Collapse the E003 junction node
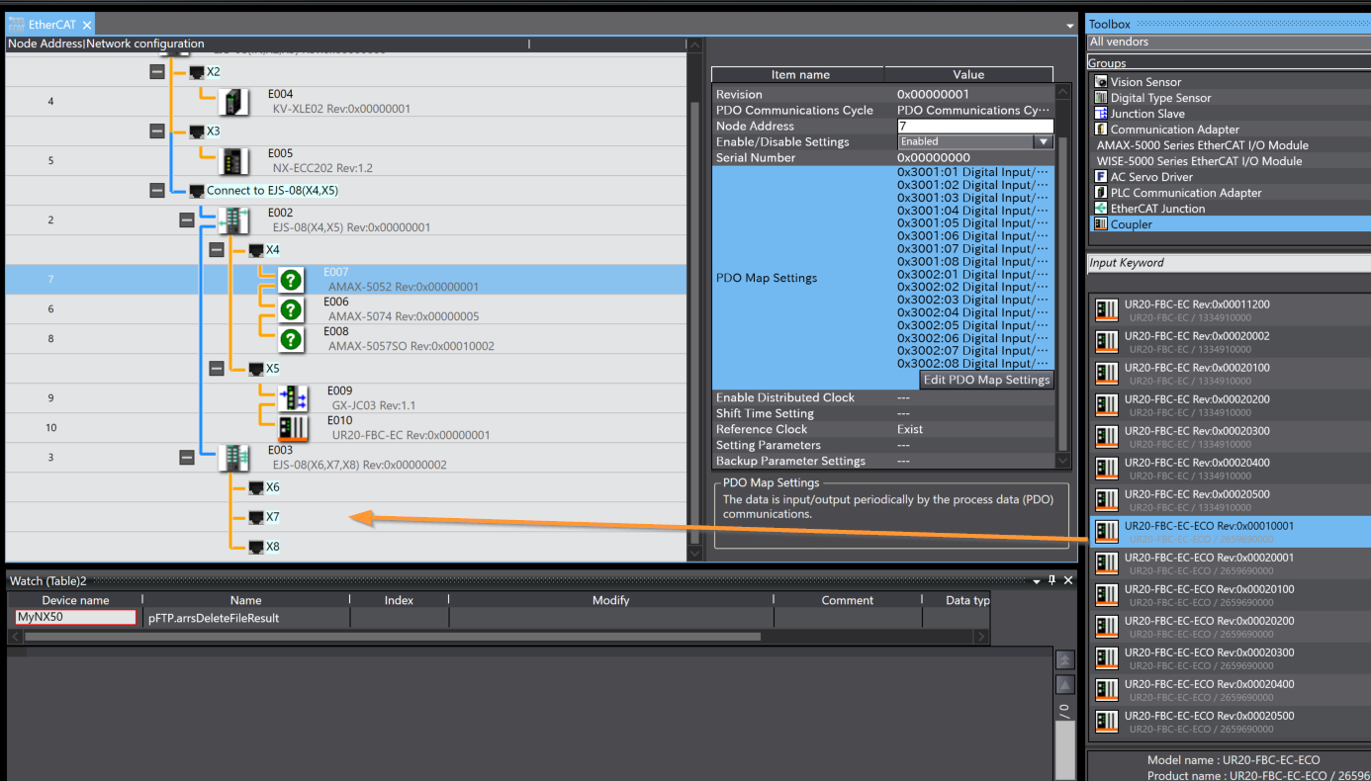Screen dimensions: 1371x781 186,458
